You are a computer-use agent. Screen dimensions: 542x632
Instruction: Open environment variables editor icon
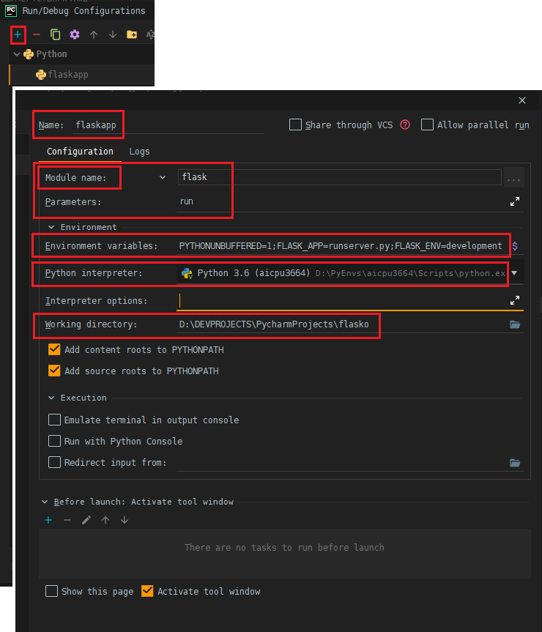[515, 246]
